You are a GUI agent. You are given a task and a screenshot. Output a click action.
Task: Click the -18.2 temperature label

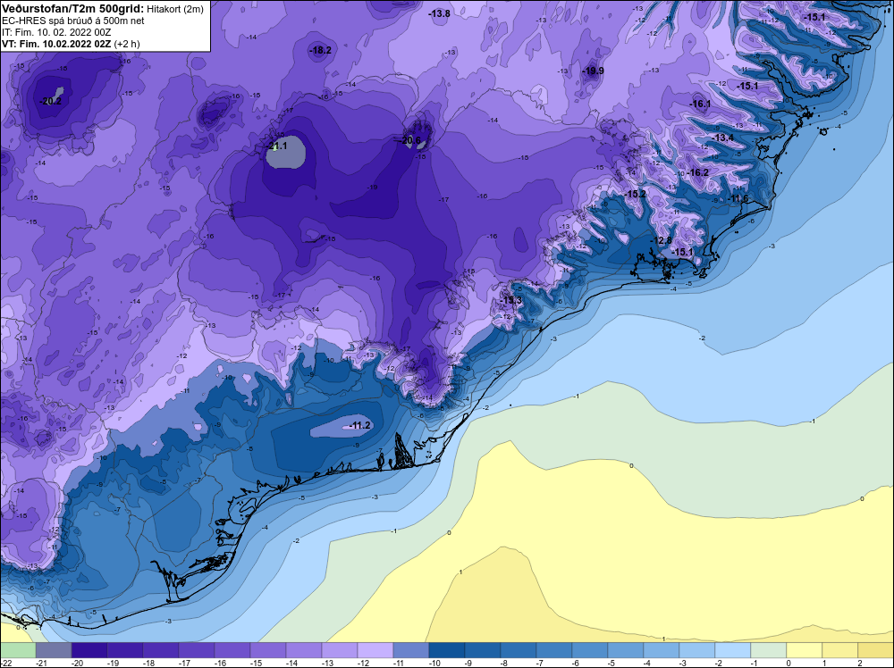[x=320, y=51]
